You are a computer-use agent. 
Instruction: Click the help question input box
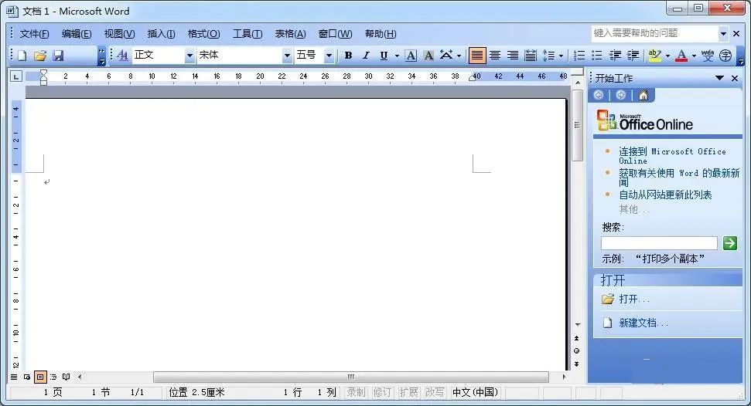pyautogui.click(x=655, y=33)
